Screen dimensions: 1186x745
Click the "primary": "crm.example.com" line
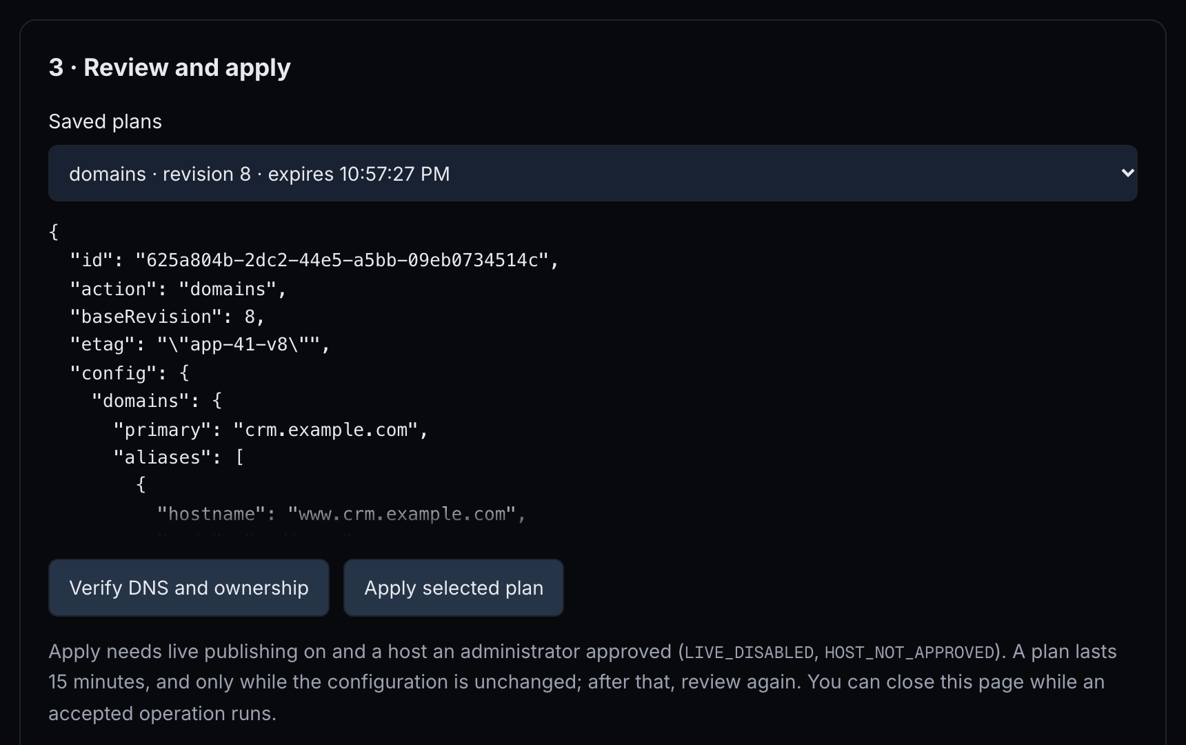tap(271, 430)
